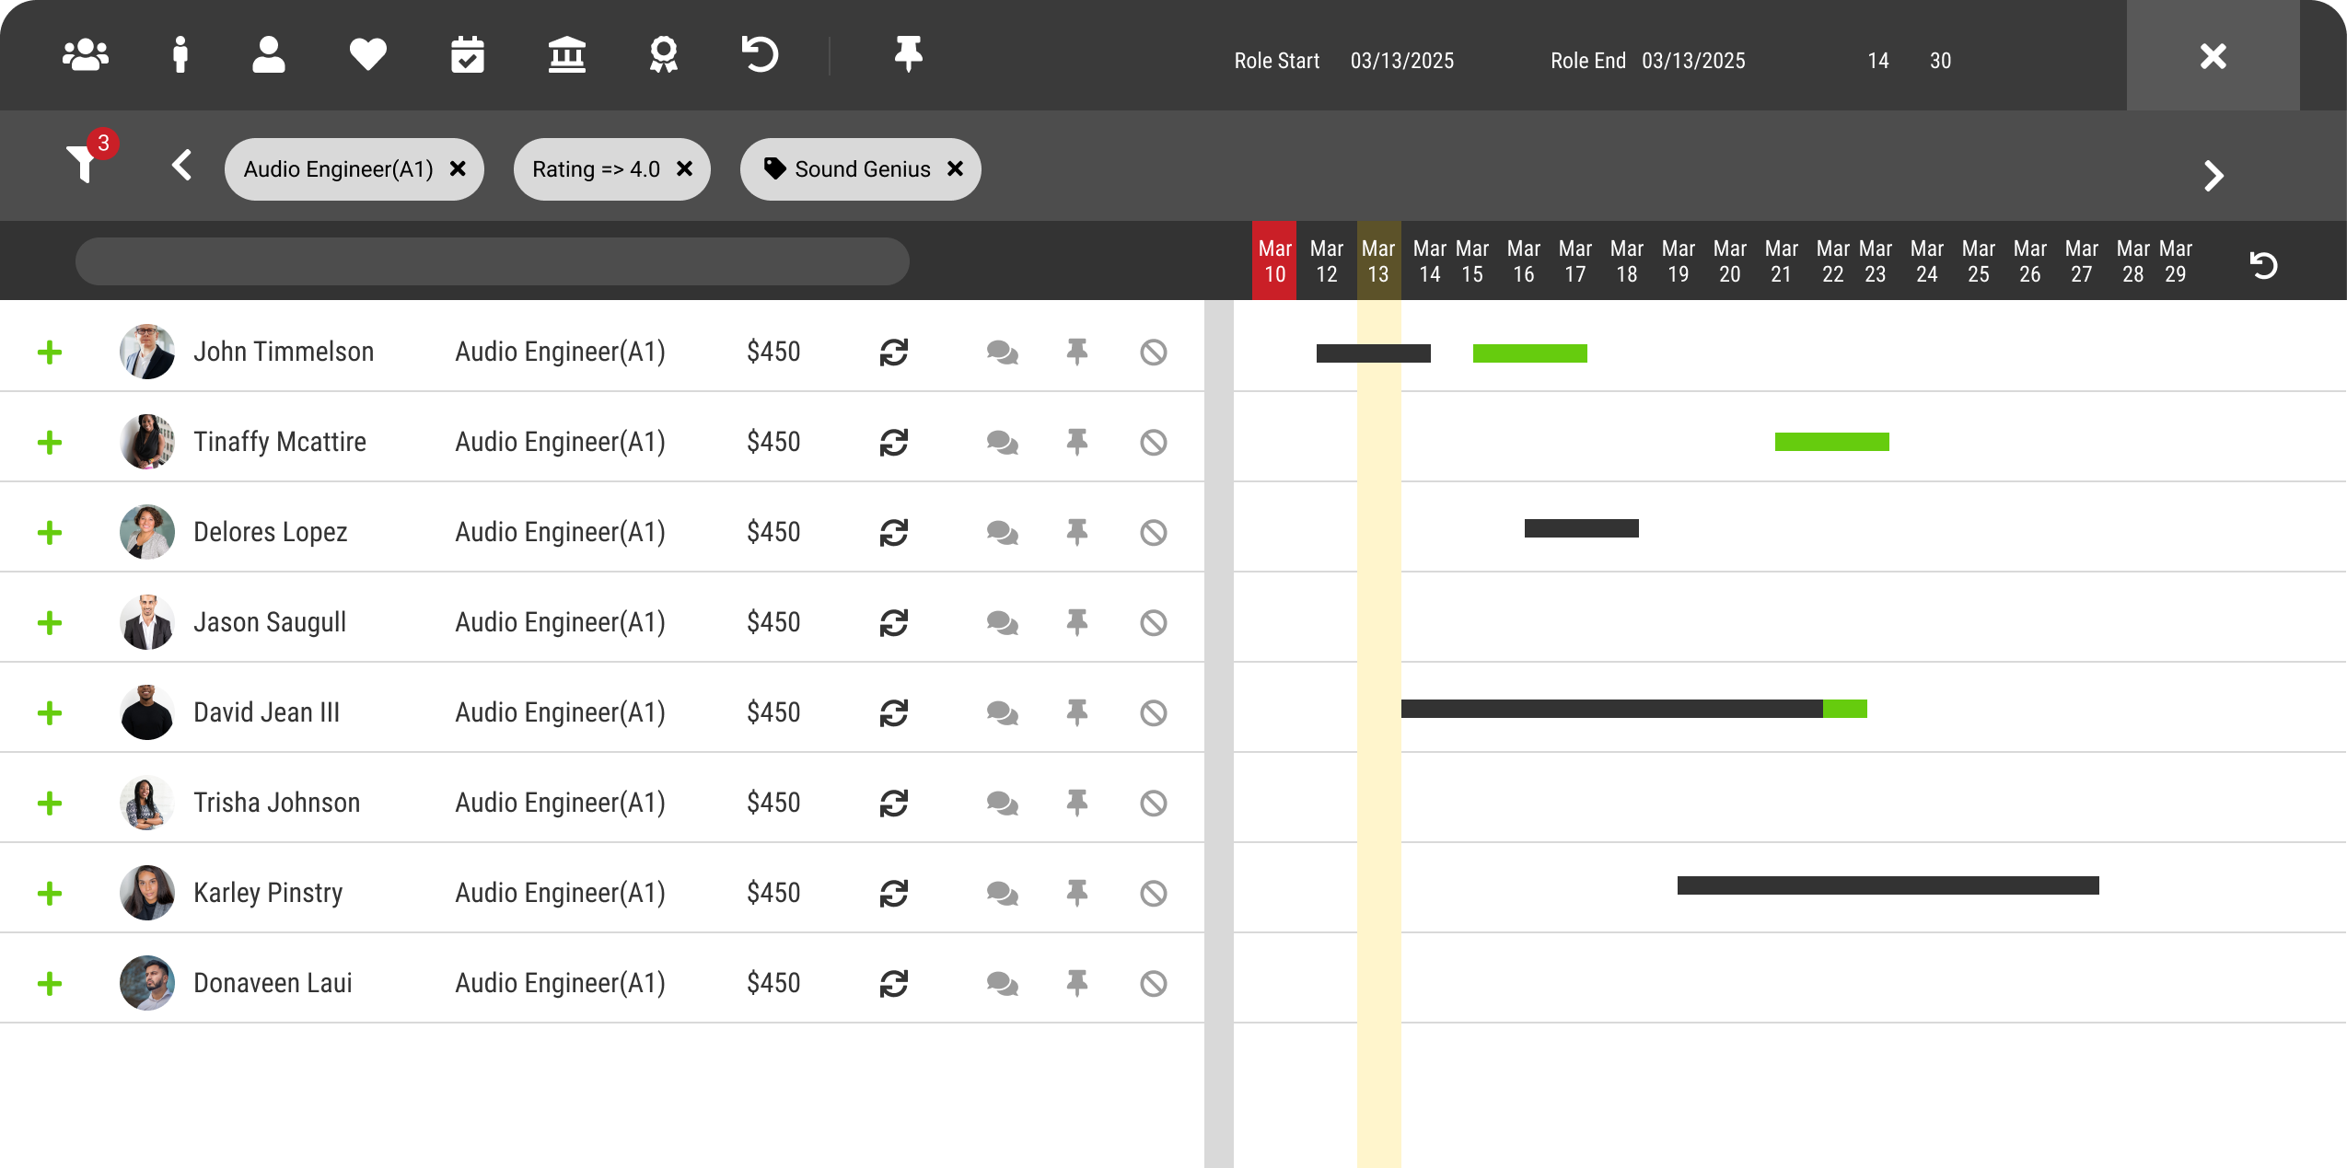Open the filter funnel with badge 3
Screen dimensions: 2347x1168
83,164
